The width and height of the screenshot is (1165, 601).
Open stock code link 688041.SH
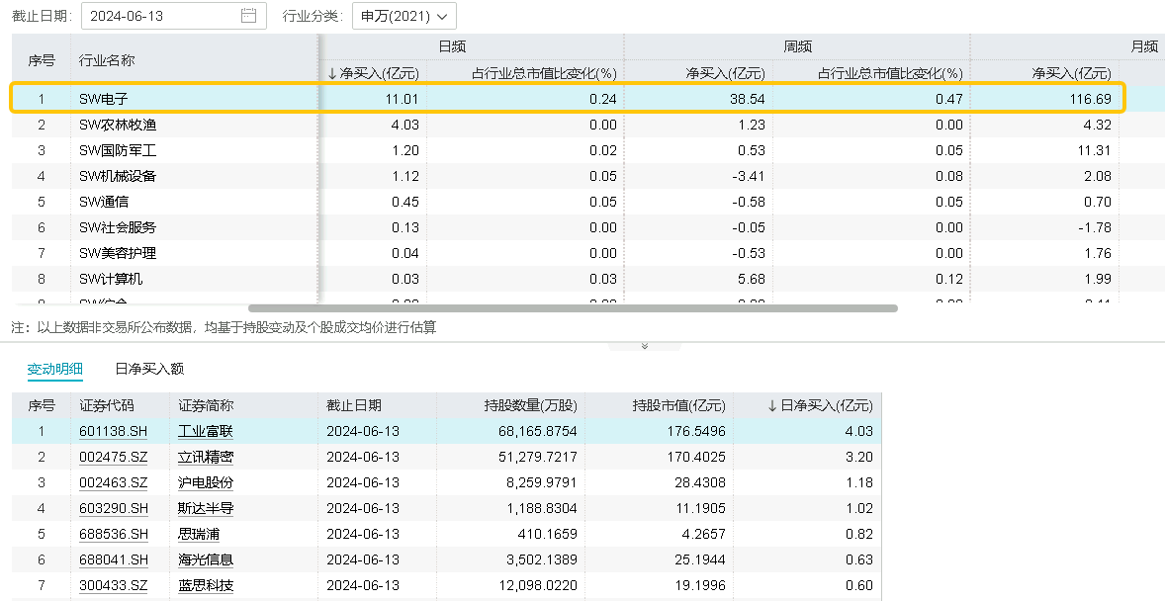[x=113, y=559]
